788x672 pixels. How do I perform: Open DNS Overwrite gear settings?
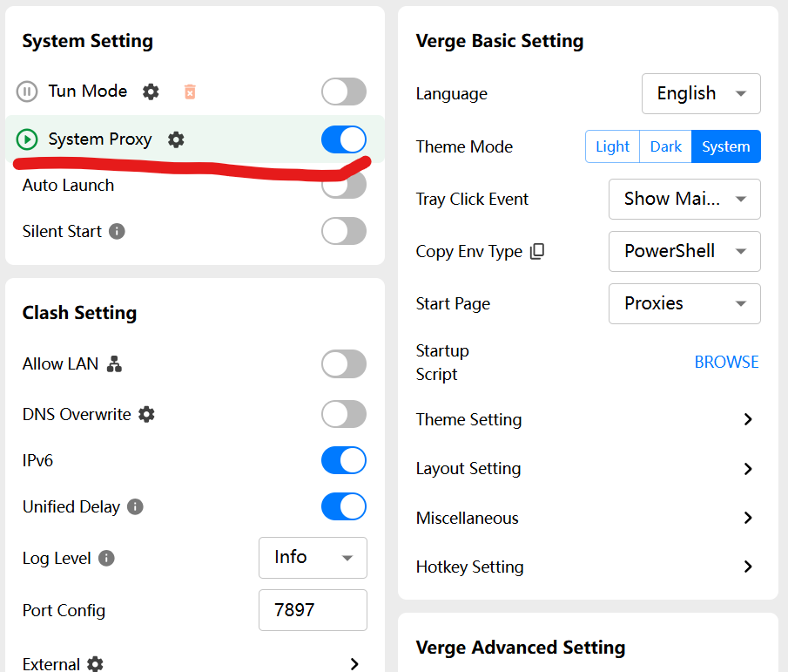pos(146,414)
